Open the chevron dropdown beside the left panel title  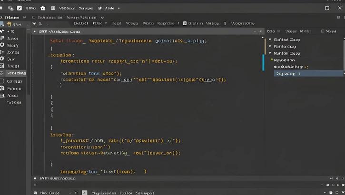click(x=24, y=18)
